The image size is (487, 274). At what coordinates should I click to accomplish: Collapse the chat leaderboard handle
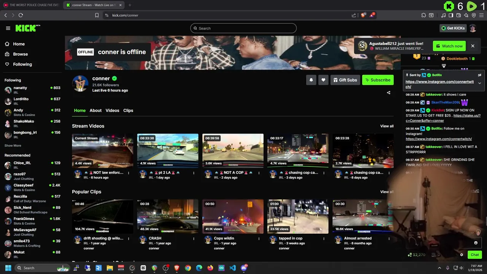point(444,66)
